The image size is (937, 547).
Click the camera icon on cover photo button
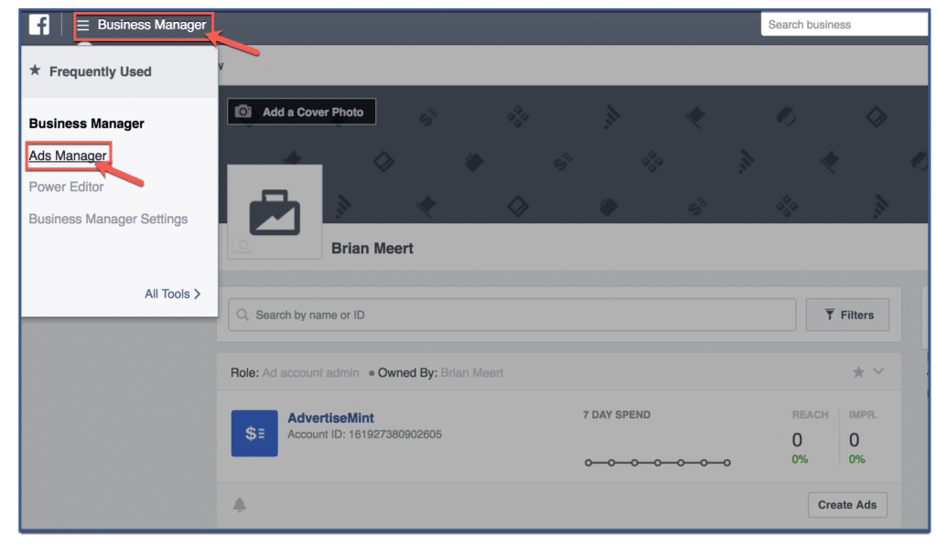pos(243,112)
